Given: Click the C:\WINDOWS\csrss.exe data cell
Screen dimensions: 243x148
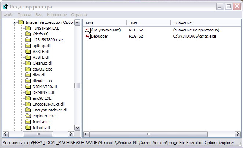Looking at the screenshot, I should pos(195,36).
